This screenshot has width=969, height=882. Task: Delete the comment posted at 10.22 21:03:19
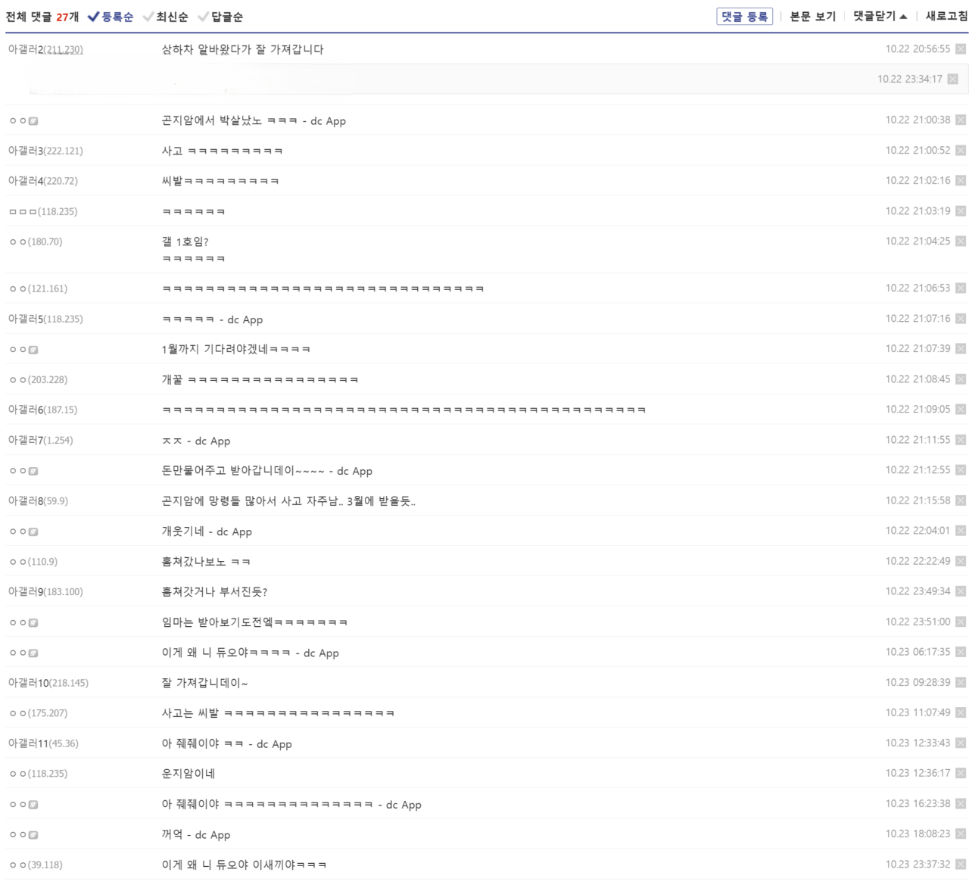960,211
